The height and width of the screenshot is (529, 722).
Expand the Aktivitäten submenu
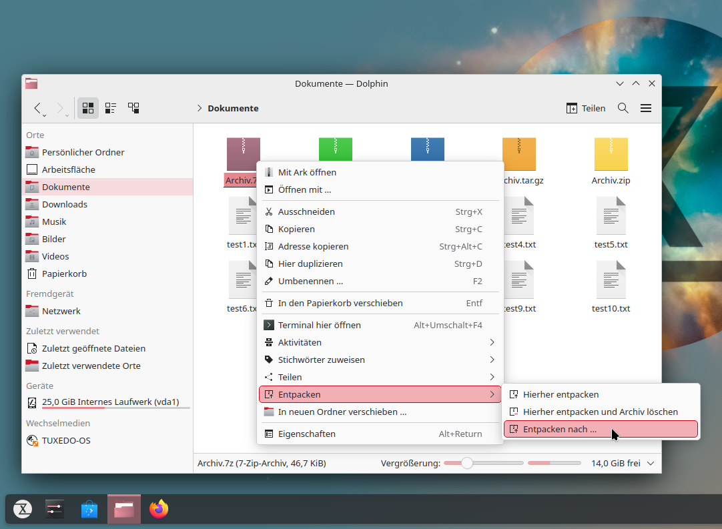(380, 342)
